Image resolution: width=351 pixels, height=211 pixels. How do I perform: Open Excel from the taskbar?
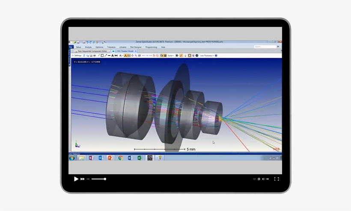tap(140, 158)
